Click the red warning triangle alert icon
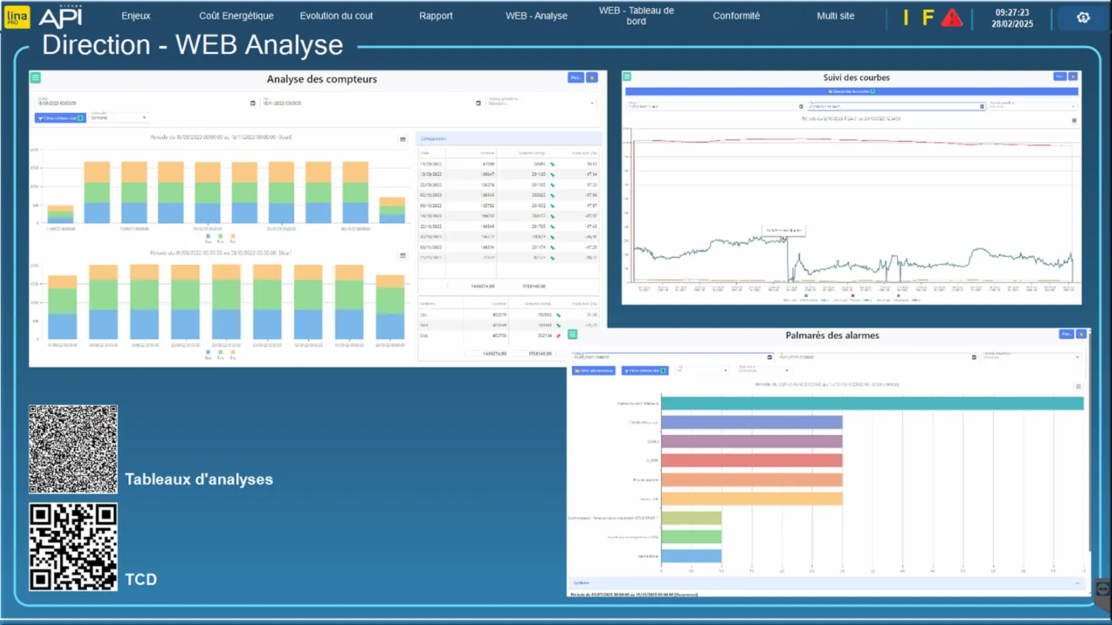The image size is (1112, 625). pos(952,18)
